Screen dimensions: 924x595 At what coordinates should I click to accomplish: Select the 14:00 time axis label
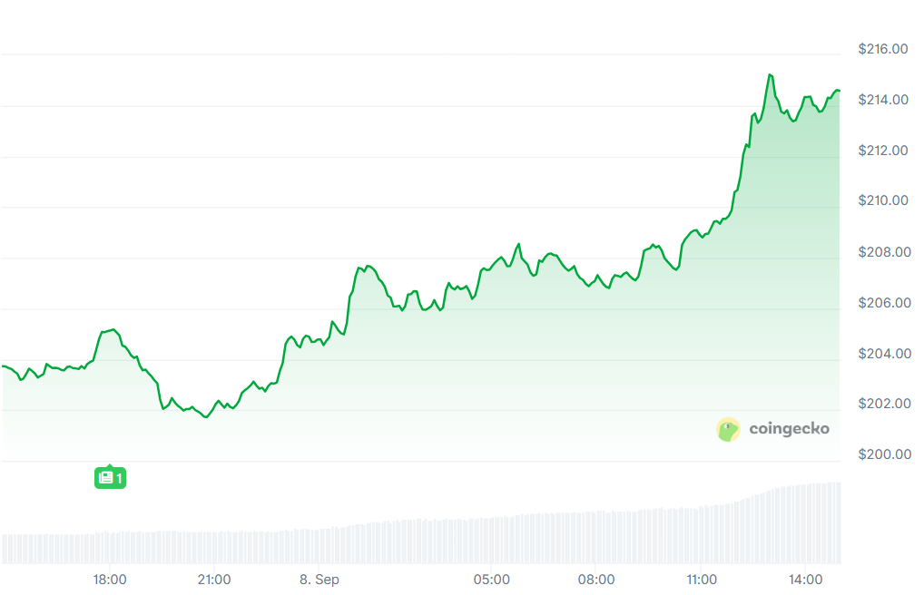[807, 580]
